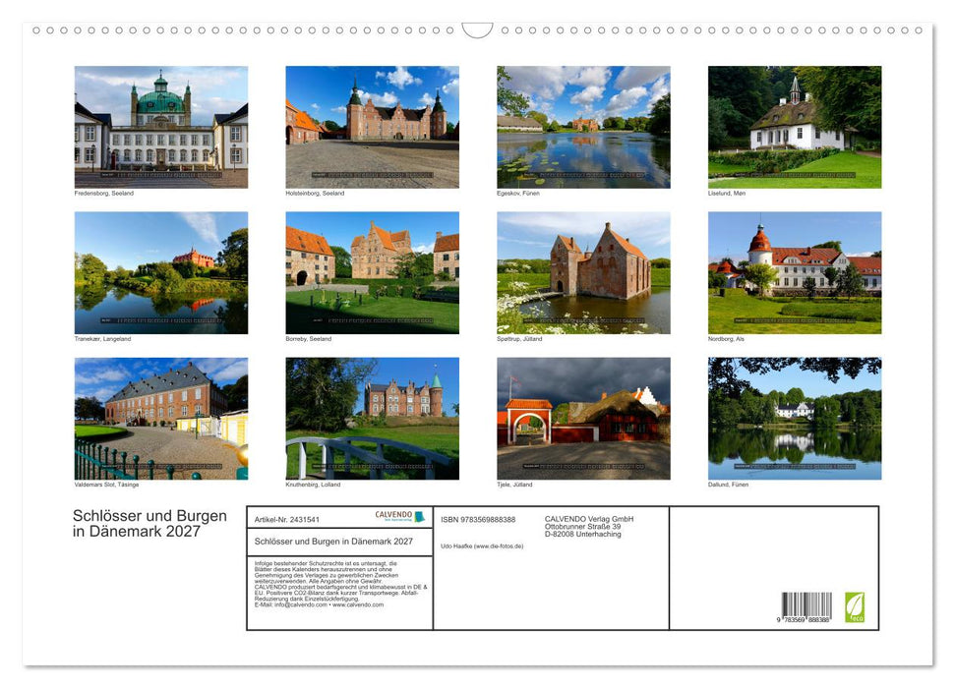Click the Valdemars Slot, Tåsinge photo
This screenshot has width=955, height=688.
pyautogui.click(x=160, y=419)
